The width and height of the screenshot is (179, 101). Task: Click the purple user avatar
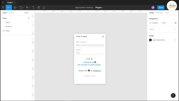[x=153, y=8]
